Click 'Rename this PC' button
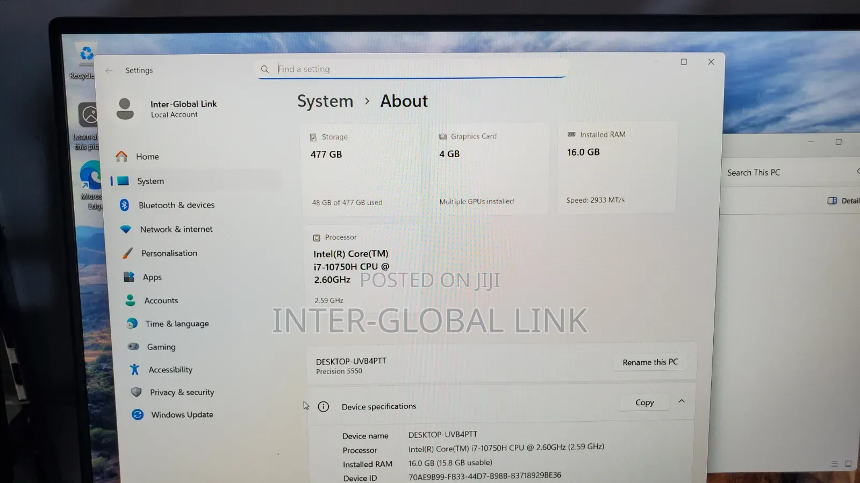 click(650, 362)
